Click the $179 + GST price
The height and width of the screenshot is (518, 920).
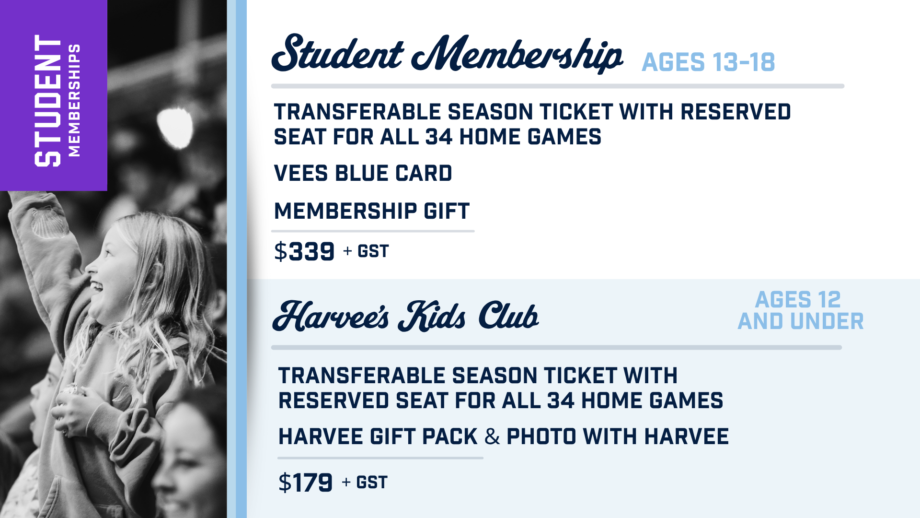[333, 483]
